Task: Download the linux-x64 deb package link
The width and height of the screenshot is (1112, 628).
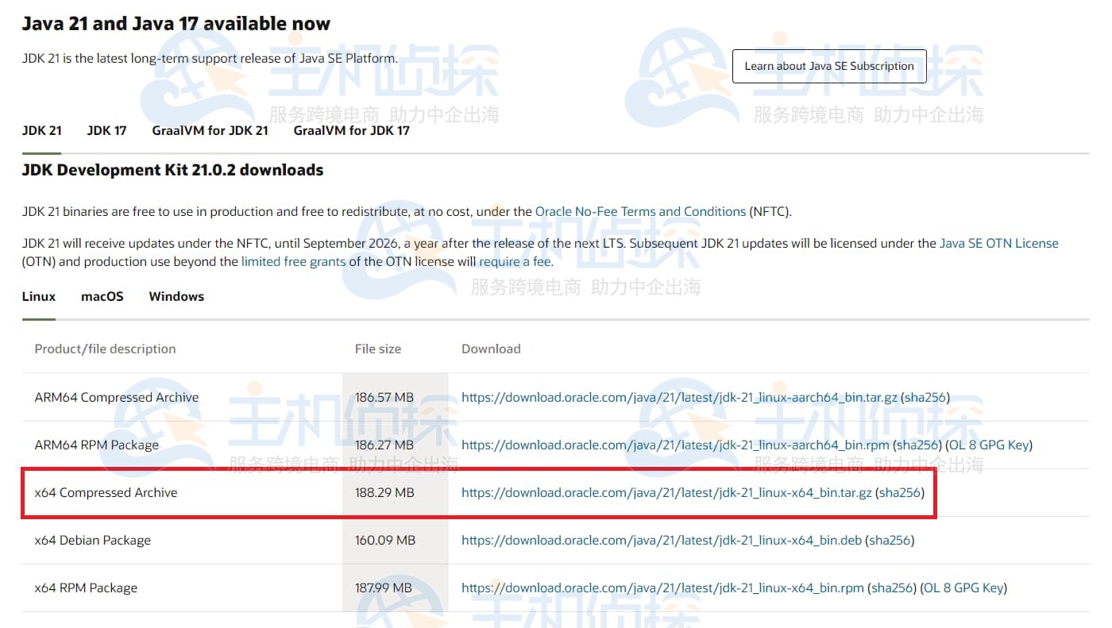Action: click(662, 540)
